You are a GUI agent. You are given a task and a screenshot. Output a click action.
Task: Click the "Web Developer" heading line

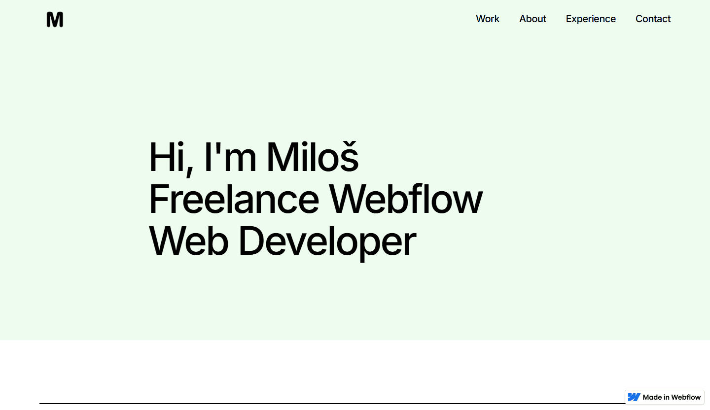(x=283, y=242)
